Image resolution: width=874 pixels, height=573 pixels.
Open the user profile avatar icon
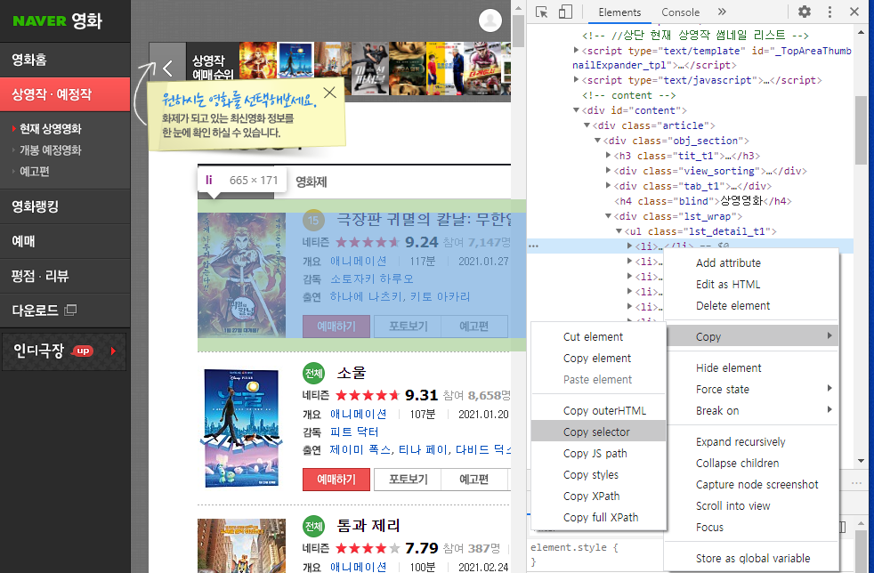click(x=490, y=20)
